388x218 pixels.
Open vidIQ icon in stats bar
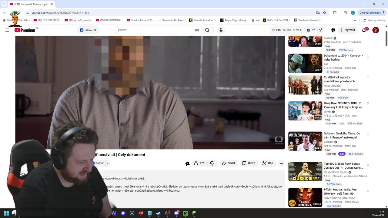(308, 30)
